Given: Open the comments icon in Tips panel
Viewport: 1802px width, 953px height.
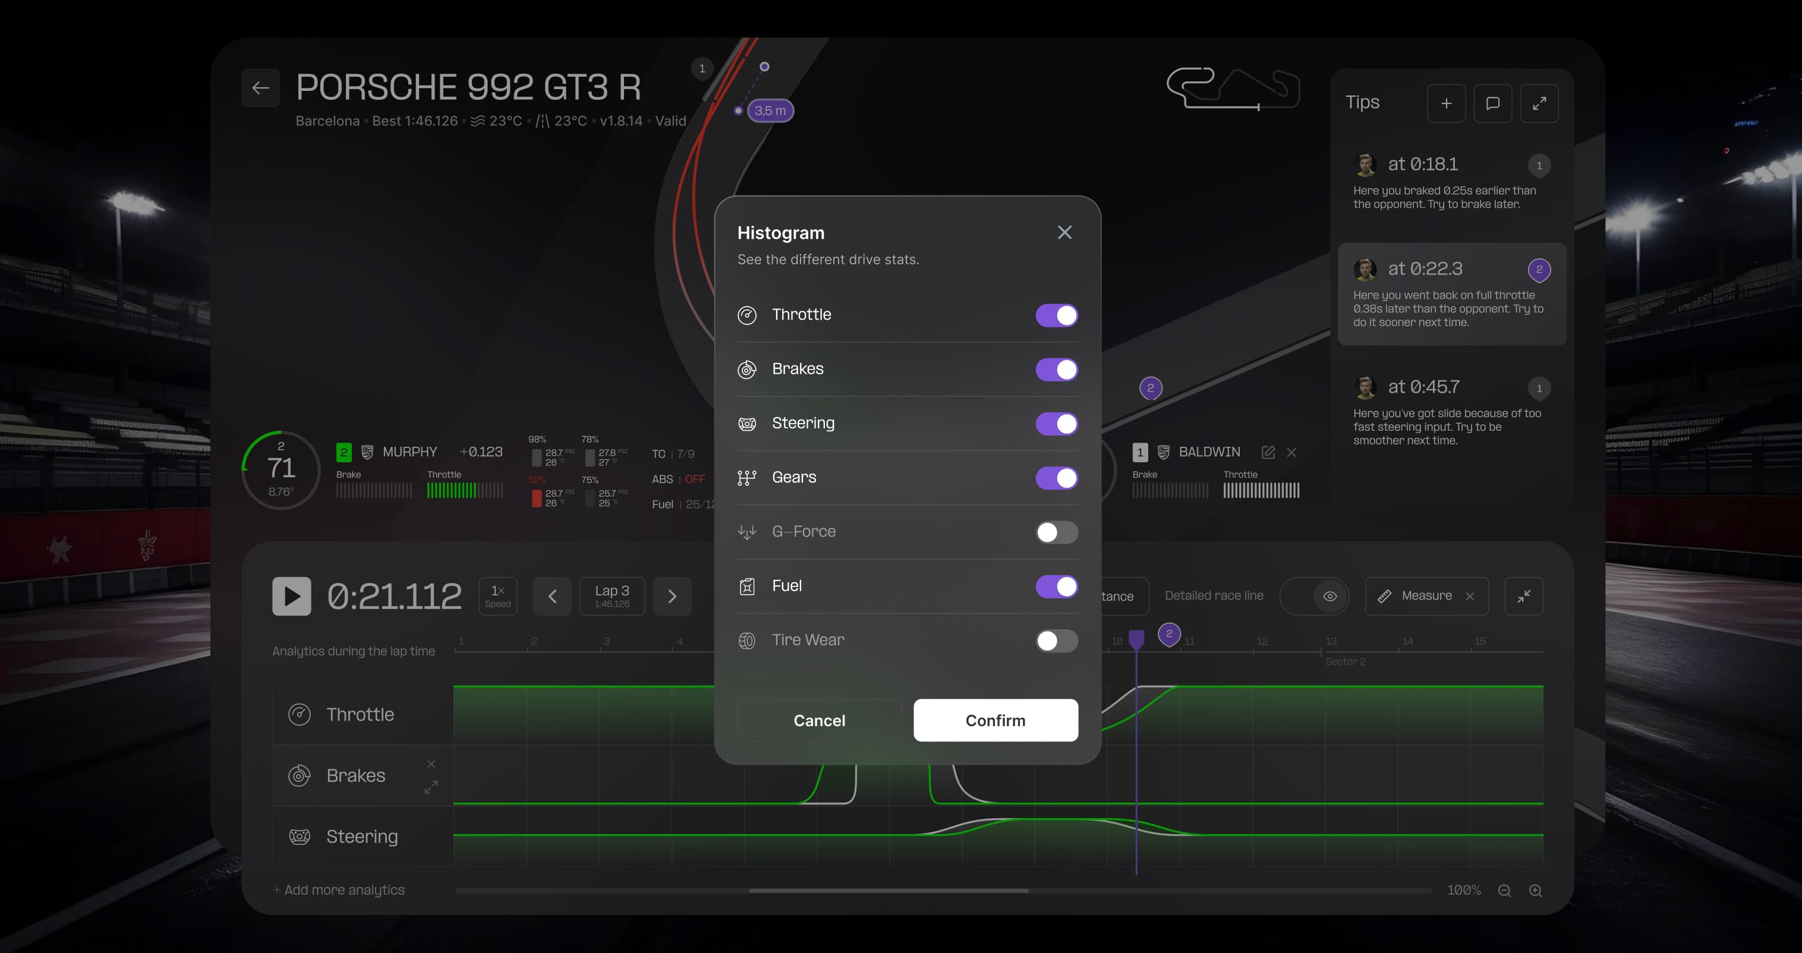Looking at the screenshot, I should tap(1493, 103).
